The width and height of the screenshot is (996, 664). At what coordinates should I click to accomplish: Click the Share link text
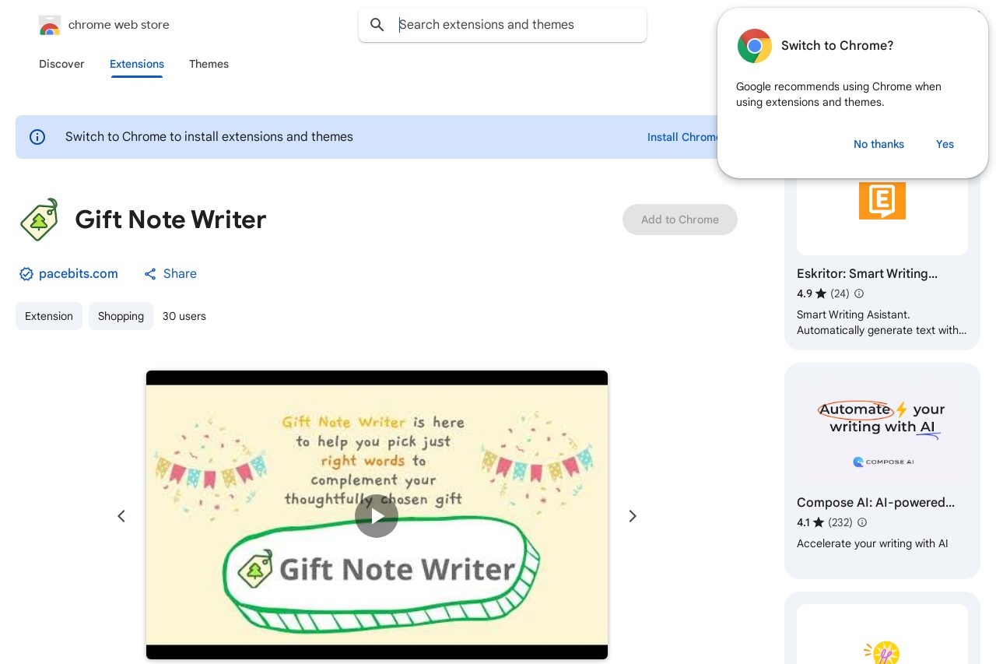coord(180,274)
